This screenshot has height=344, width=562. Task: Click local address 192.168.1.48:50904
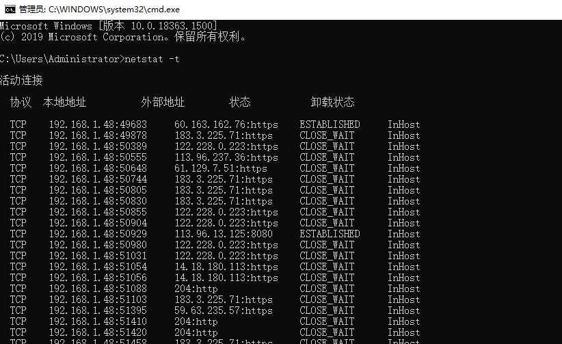(98, 223)
